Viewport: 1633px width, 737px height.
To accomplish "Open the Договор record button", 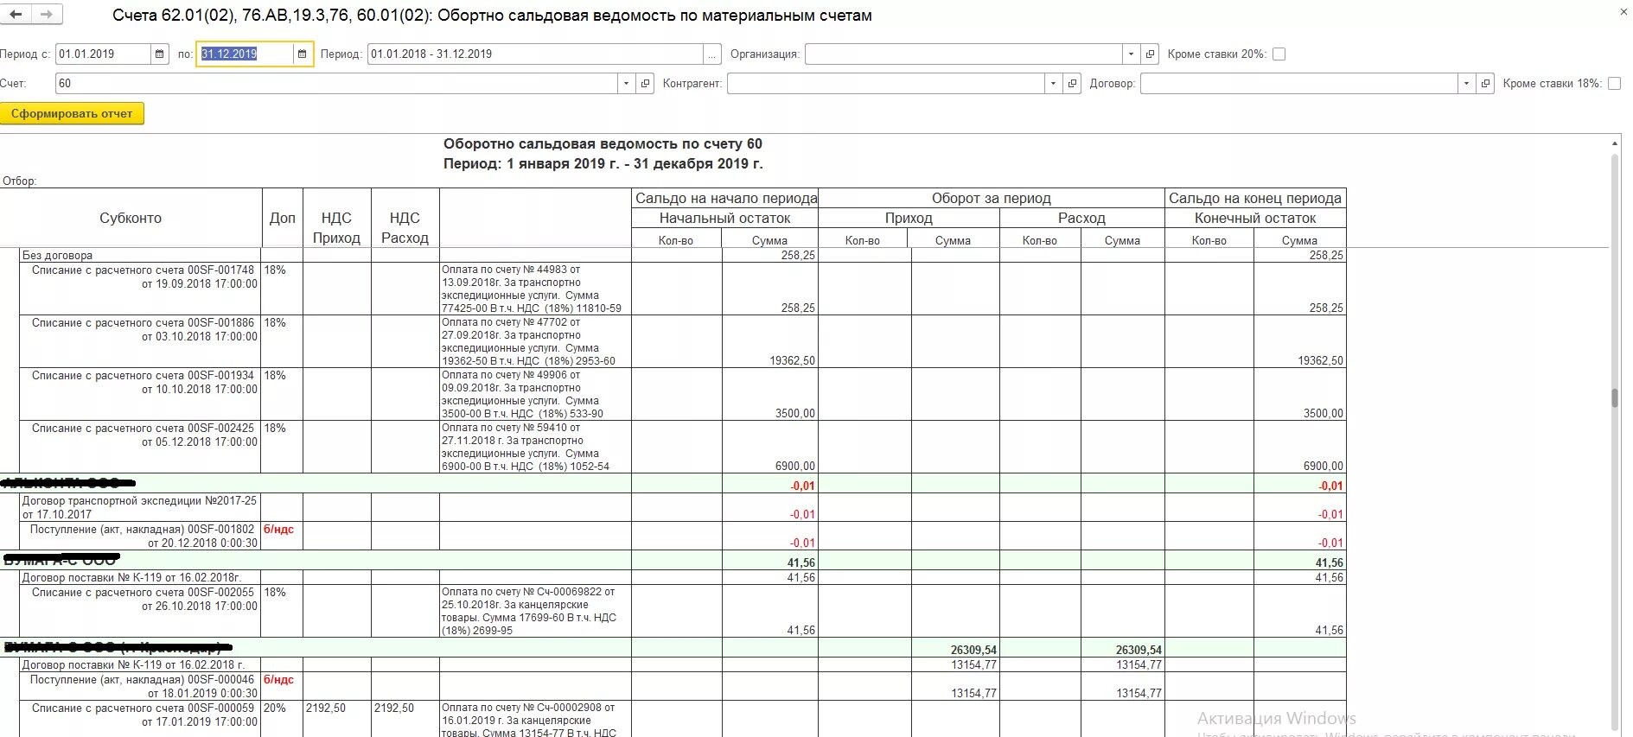I will (1485, 84).
